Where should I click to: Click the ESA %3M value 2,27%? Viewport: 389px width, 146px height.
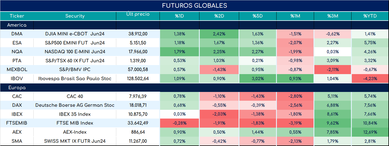tap(333, 43)
